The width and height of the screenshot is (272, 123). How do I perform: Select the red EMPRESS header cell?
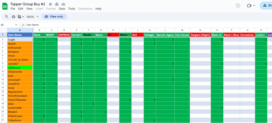point(64,35)
